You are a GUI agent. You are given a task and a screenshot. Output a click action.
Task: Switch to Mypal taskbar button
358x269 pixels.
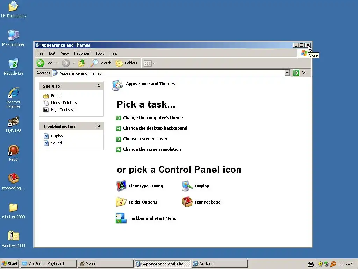pos(105,264)
